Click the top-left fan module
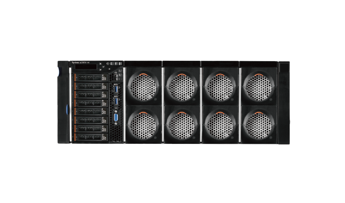 point(143,86)
